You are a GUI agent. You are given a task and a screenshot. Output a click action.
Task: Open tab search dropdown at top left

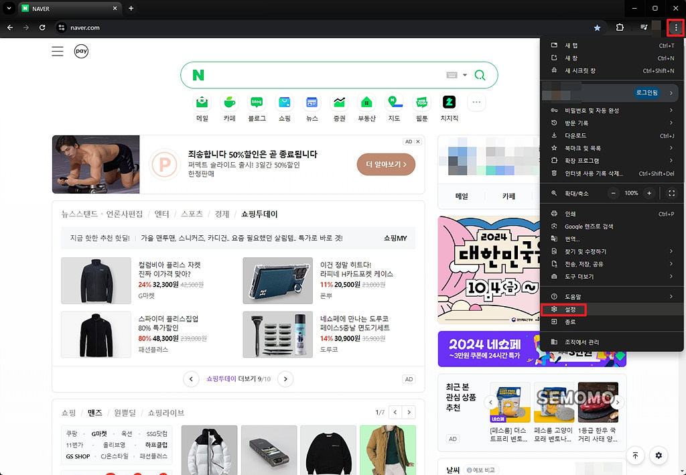tap(9, 8)
